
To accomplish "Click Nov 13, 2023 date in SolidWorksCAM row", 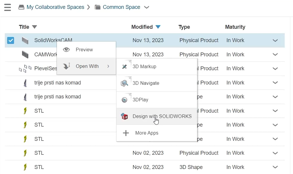I will pos(148,40).
